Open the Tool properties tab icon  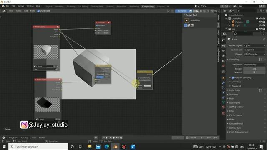click(x=224, y=40)
